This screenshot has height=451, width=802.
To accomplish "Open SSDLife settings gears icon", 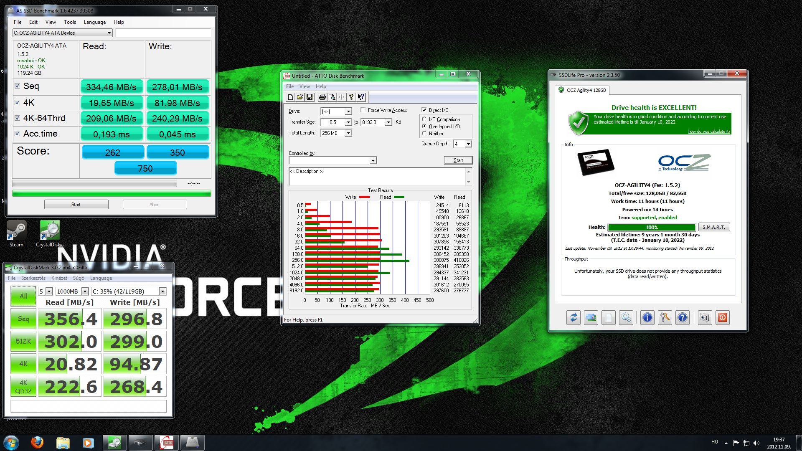I will pyautogui.click(x=626, y=318).
